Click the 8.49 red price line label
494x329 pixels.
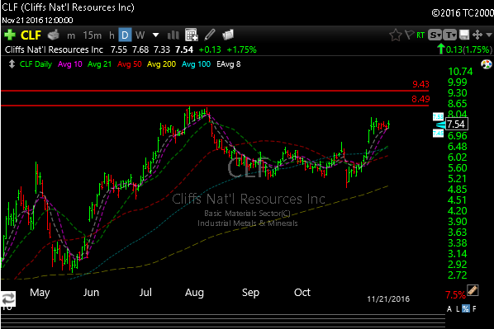click(420, 99)
